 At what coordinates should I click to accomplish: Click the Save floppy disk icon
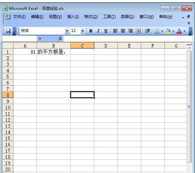pos(8,31)
